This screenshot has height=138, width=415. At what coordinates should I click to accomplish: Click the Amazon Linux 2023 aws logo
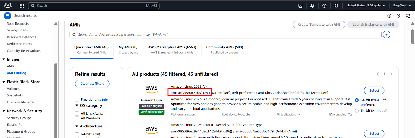151,89
